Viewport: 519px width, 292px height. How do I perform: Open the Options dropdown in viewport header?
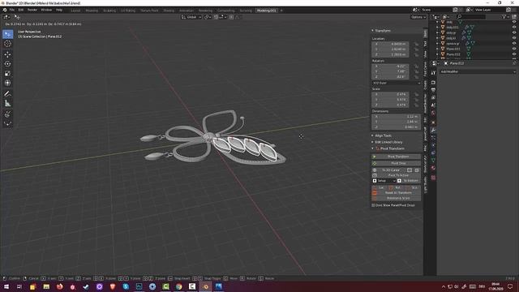(x=418, y=17)
